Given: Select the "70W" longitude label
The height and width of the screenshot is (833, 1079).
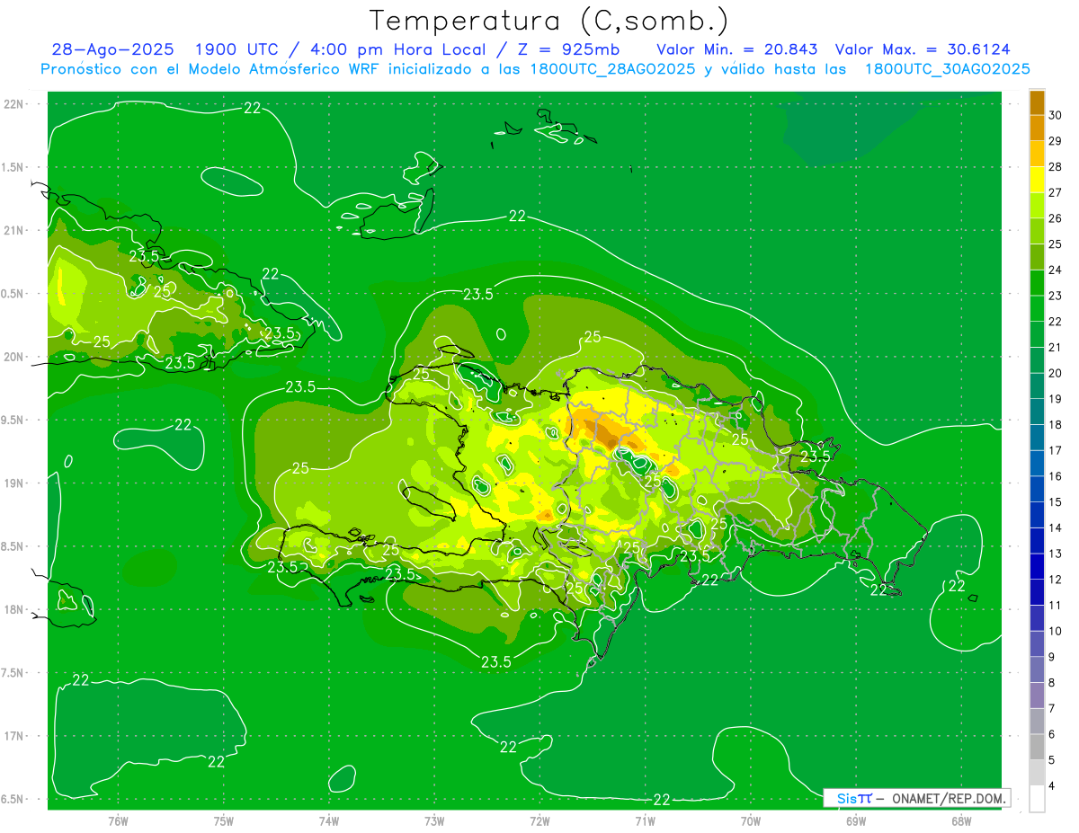Looking at the screenshot, I should [751, 820].
